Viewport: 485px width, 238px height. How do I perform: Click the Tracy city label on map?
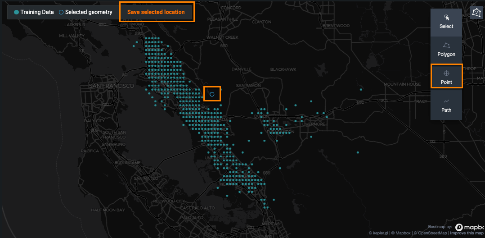click(x=421, y=101)
